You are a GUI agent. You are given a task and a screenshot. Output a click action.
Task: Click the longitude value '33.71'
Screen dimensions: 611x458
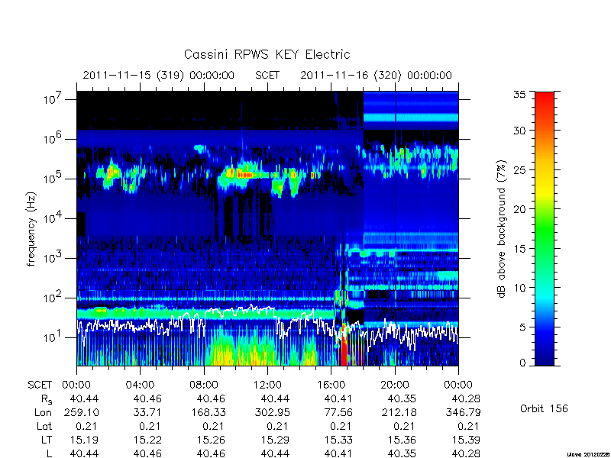[147, 412]
